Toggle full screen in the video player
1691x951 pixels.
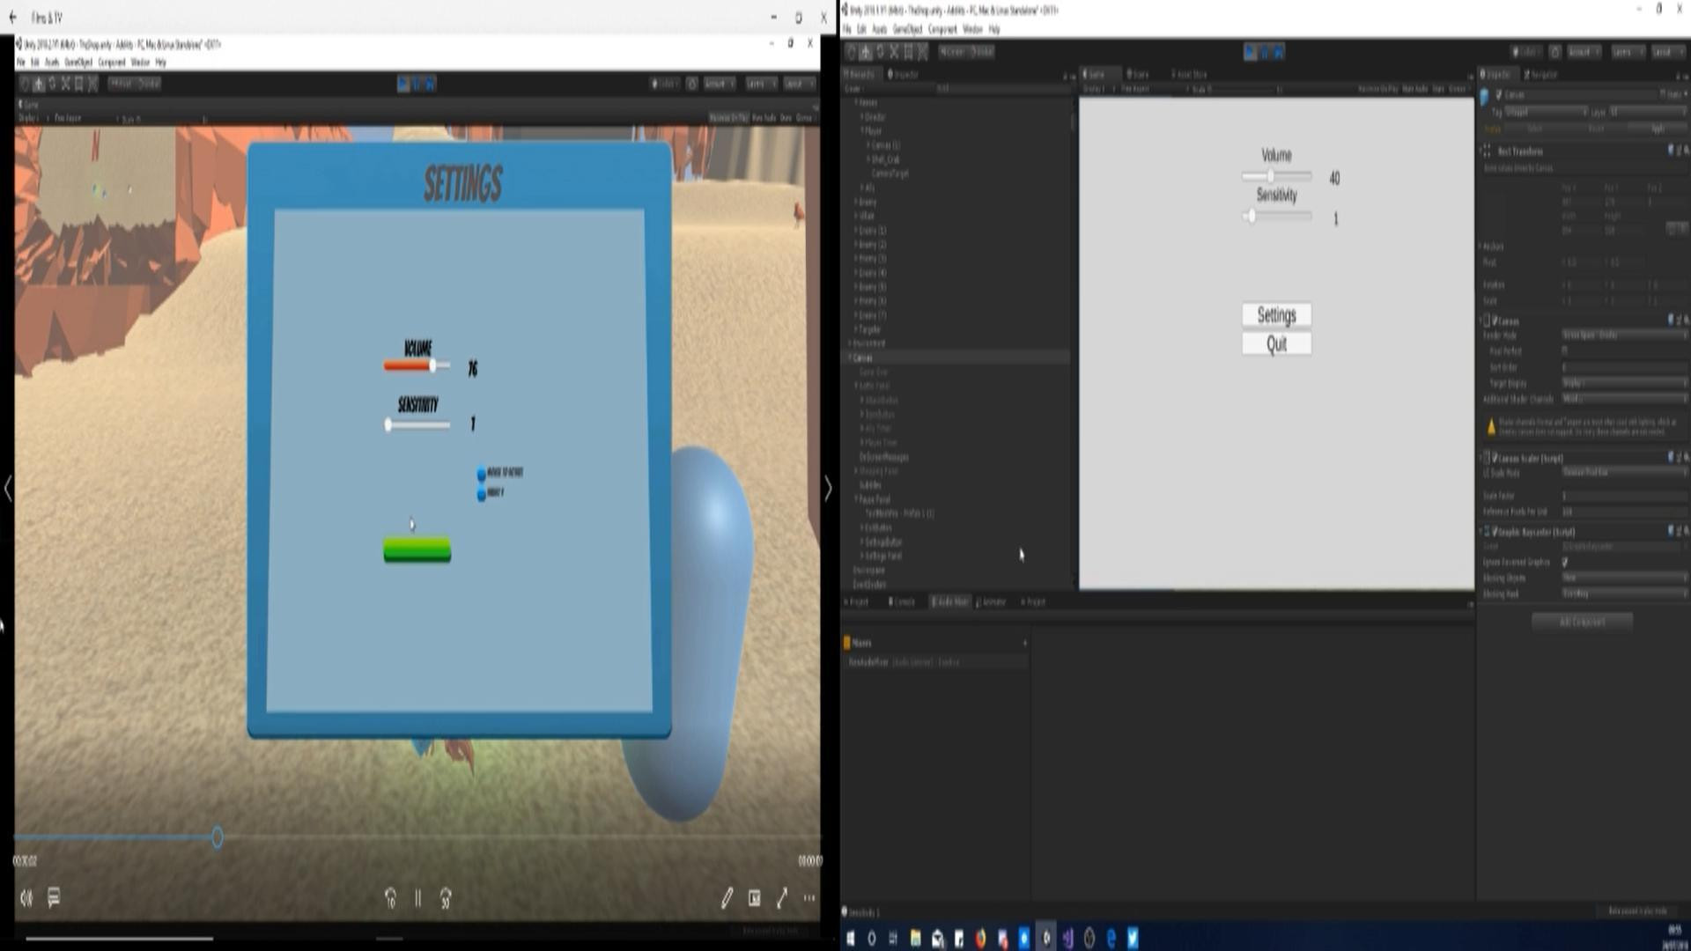click(782, 898)
